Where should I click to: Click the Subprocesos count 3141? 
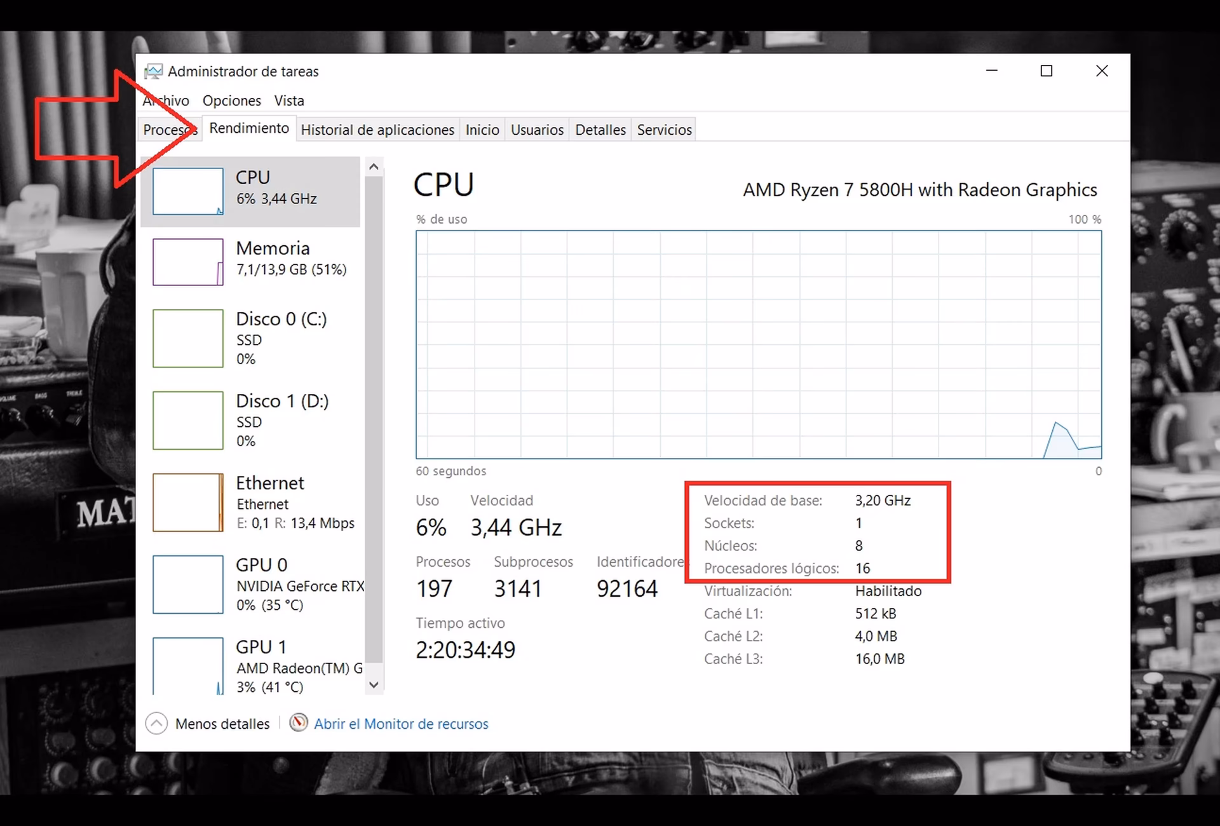[518, 589]
